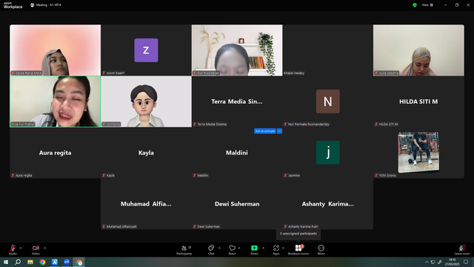Select the Ashanty Karima Putri participant tile

pyautogui.click(x=327, y=204)
